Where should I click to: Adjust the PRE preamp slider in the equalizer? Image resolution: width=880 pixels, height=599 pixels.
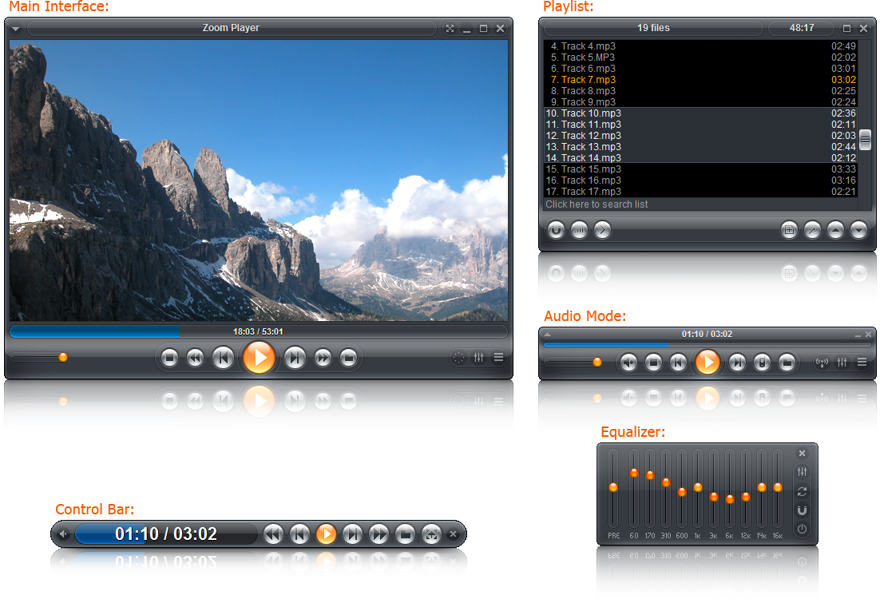click(x=612, y=487)
